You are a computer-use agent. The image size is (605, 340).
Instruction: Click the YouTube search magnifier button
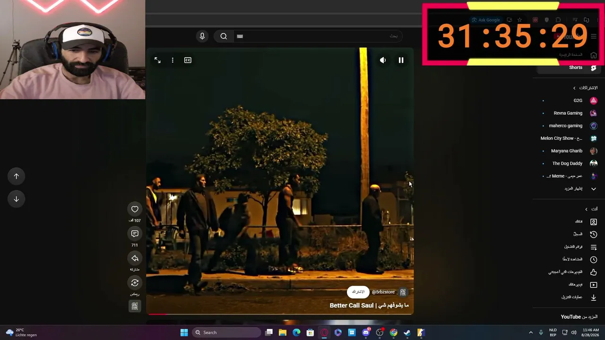point(224,36)
